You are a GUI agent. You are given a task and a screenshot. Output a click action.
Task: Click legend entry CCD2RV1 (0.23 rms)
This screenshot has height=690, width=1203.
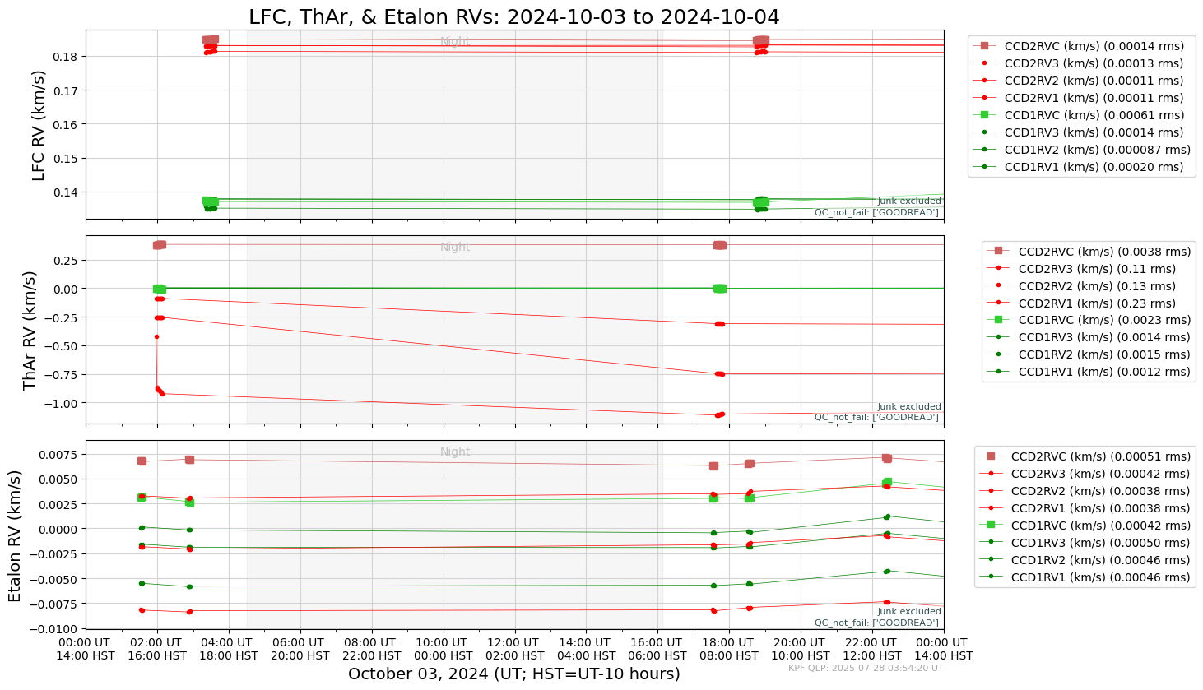[x=1083, y=303]
